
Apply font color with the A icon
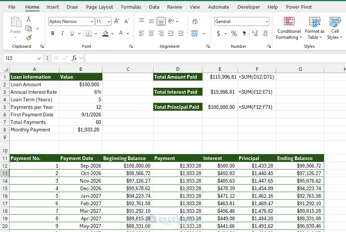point(121,34)
